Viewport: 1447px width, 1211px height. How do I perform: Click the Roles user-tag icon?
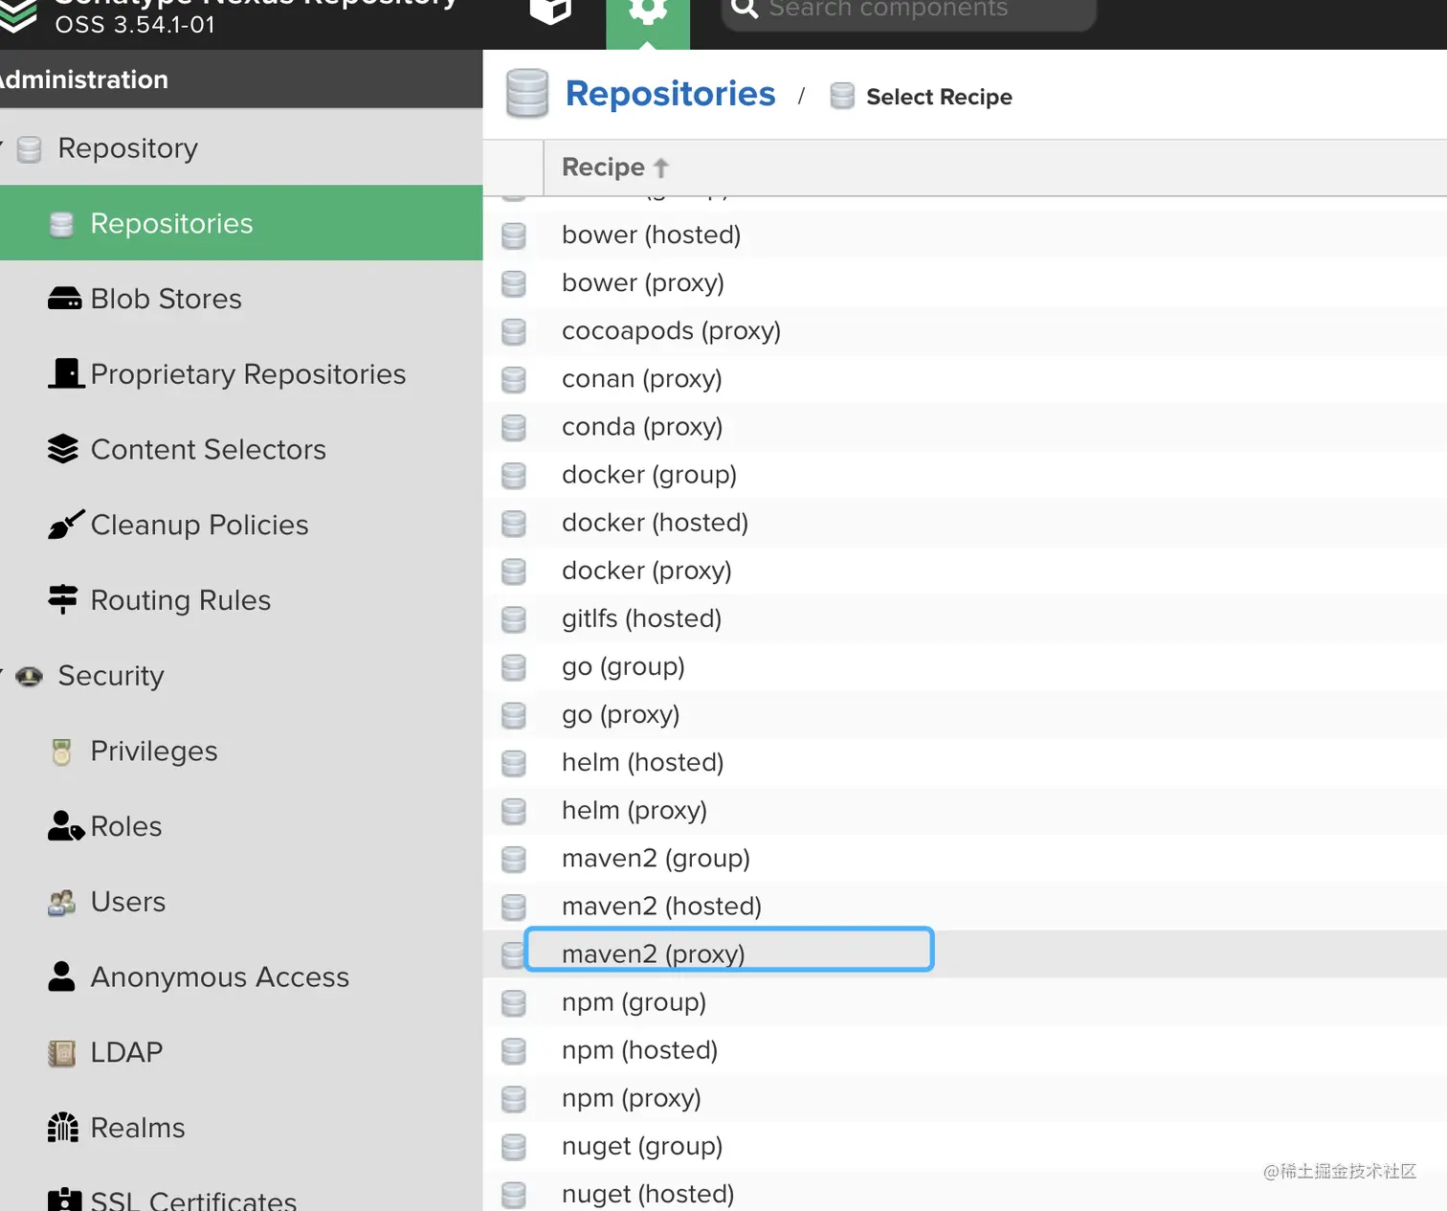pyautogui.click(x=65, y=826)
